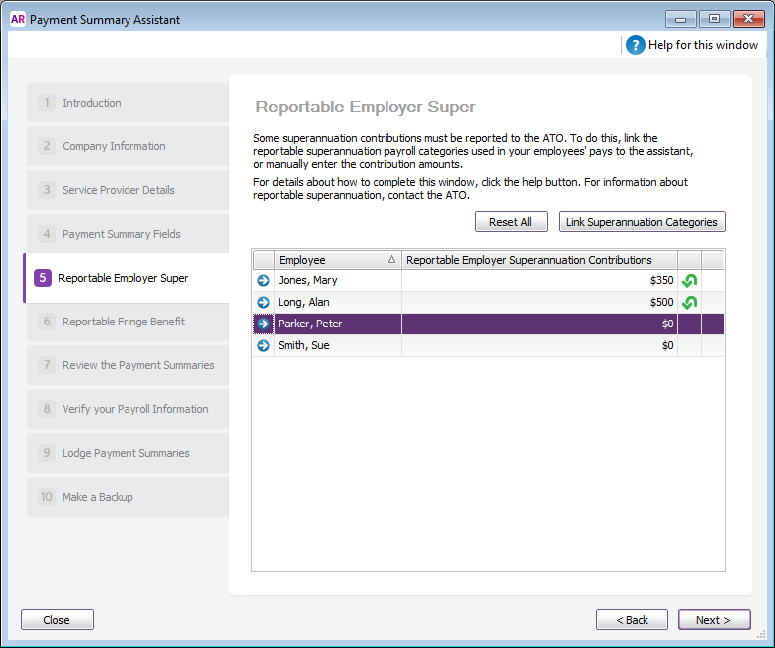Click green reset arrow on Jones, Mary row
Screen dimensions: 775x648
click(x=689, y=281)
